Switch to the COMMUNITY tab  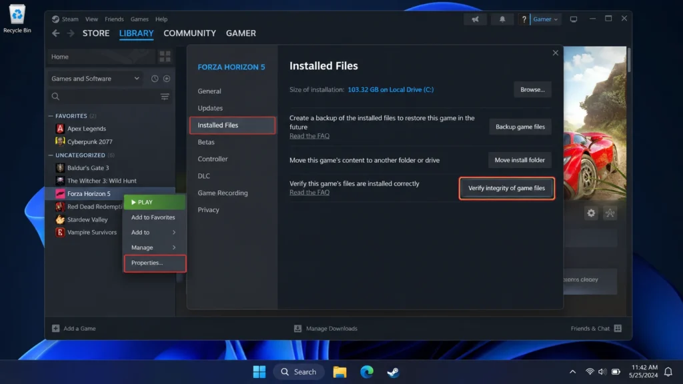189,33
